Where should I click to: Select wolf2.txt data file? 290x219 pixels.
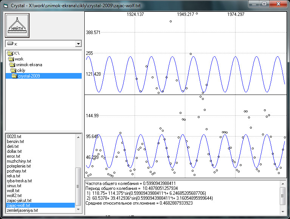coord(14,196)
